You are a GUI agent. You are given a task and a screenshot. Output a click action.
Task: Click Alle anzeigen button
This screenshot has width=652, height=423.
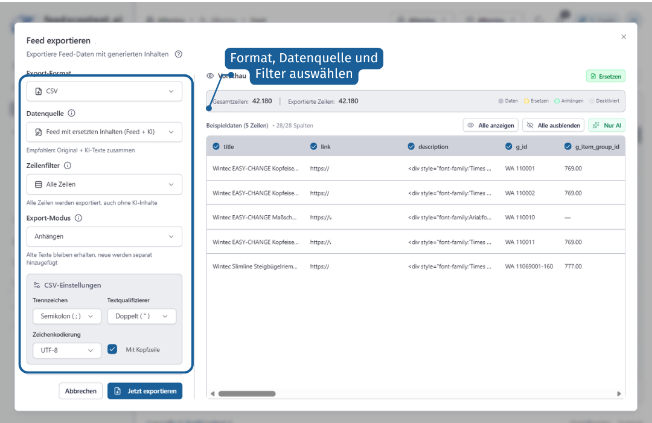point(491,125)
